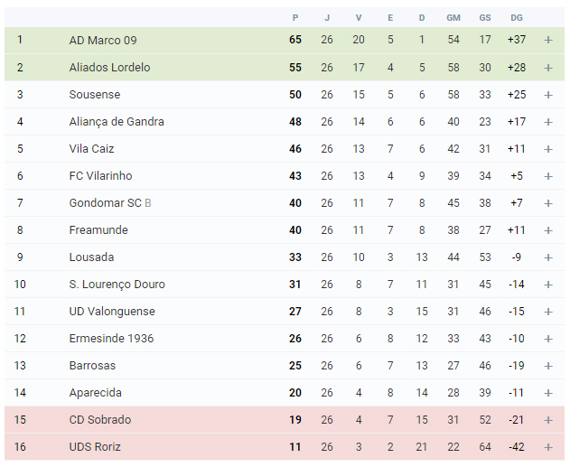Click the plus icon on UDS Roriz row
The image size is (570, 467).
548,447
